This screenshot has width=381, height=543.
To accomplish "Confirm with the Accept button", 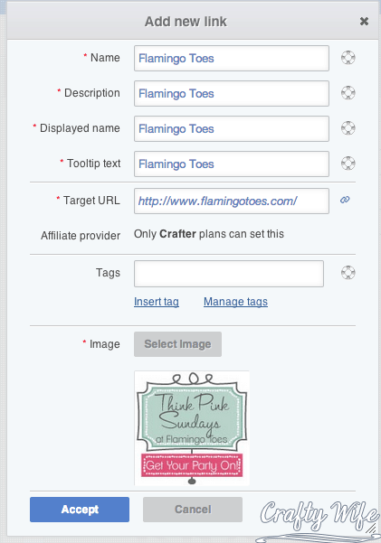I will point(80,510).
